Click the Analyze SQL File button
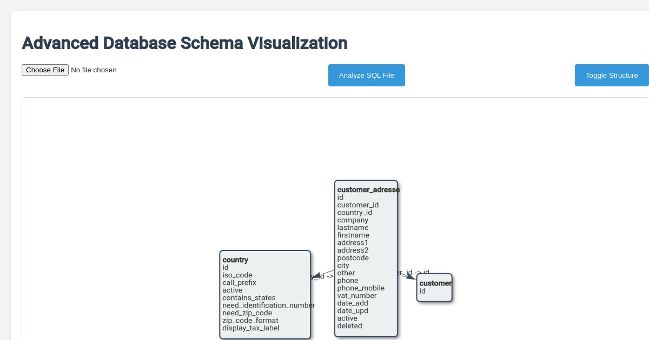The width and height of the screenshot is (649, 340). pos(366,75)
